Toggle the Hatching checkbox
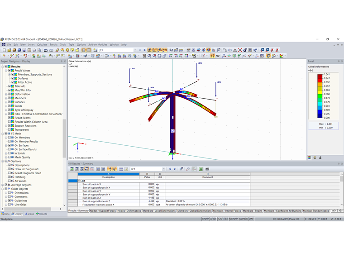Screen dimensions: 344x258 (x=10, y=177)
